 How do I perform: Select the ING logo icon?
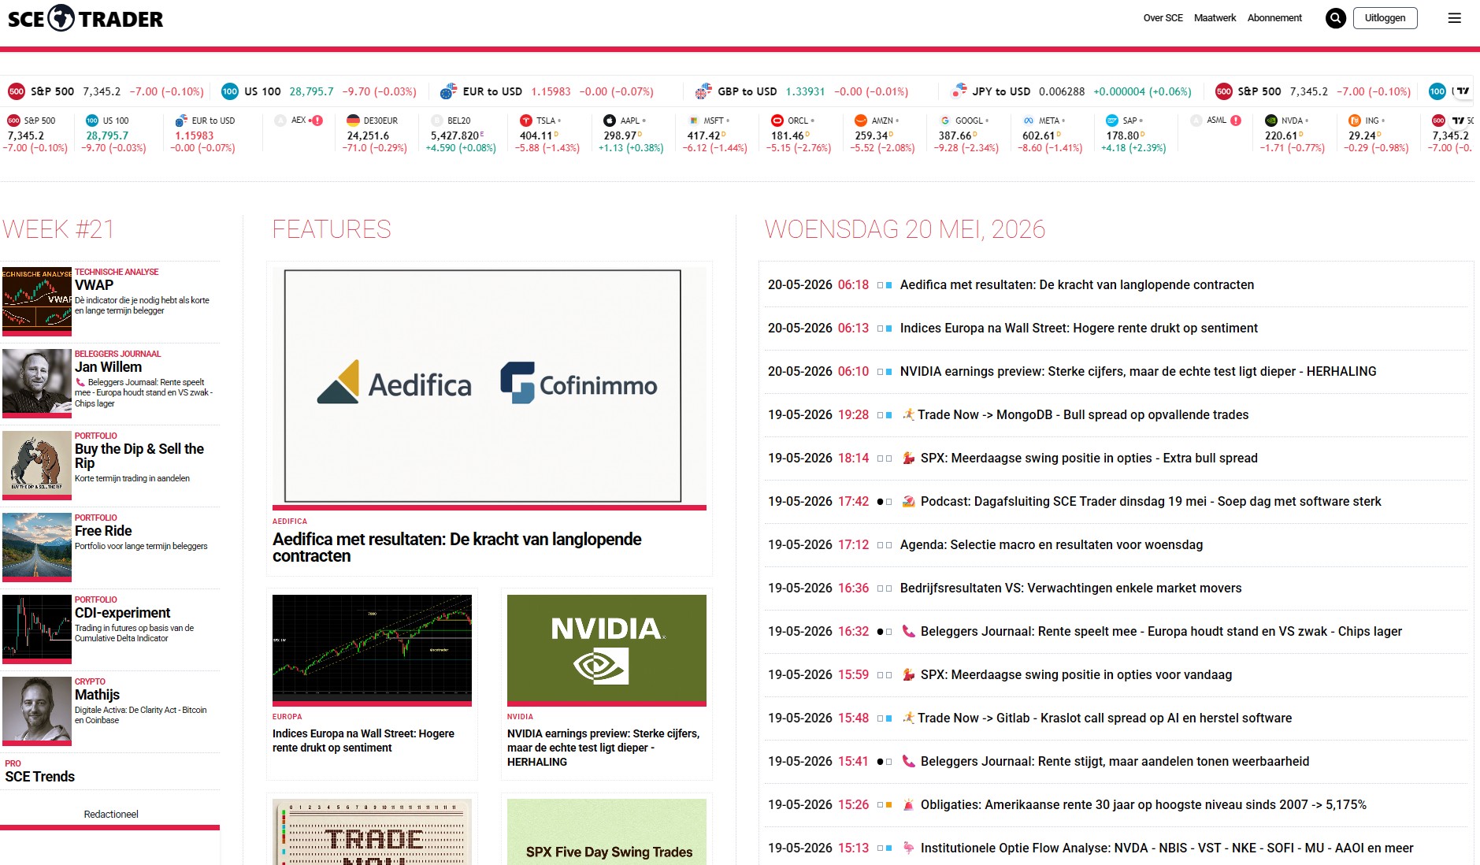point(1355,121)
